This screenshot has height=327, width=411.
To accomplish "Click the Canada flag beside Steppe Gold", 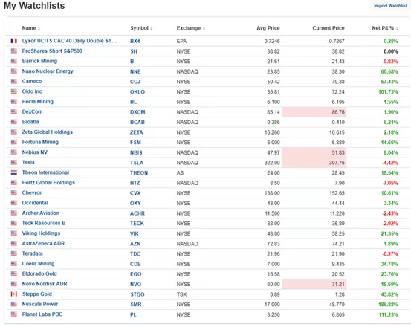I will 14,294.
